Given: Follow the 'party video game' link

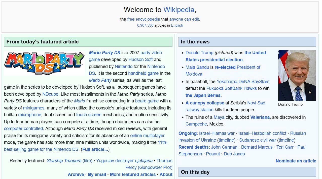Looking at the screenshot, I should [x=125, y=56].
